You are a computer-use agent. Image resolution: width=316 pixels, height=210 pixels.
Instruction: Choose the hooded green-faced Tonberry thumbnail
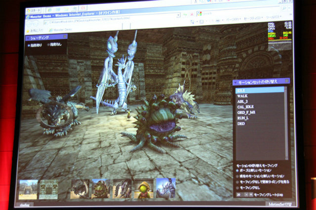[x=144, y=188]
